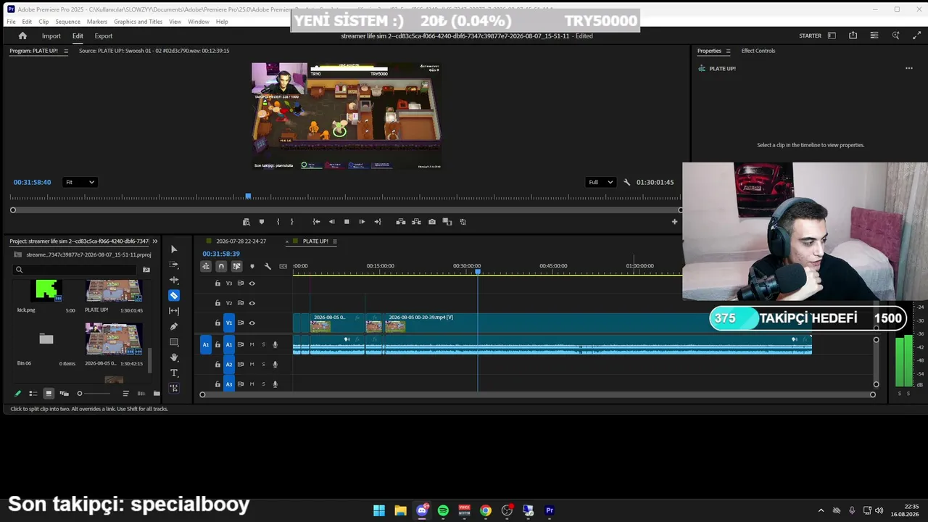Open the Quick Export share icon
This screenshot has width=928, height=522.
pos(853,36)
